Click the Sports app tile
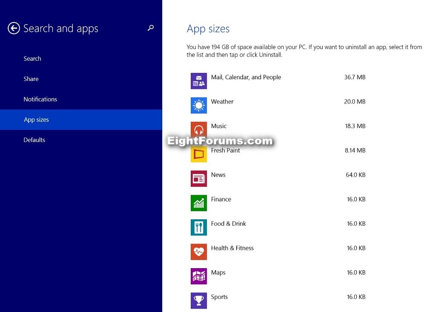The width and height of the screenshot is (424, 312). click(198, 300)
